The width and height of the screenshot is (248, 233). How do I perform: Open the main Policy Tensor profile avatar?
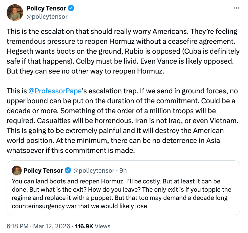pyautogui.click(x=15, y=13)
